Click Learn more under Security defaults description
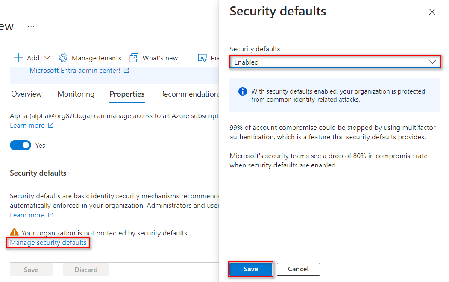Screen dimensions: 449x282 (x=27, y=215)
